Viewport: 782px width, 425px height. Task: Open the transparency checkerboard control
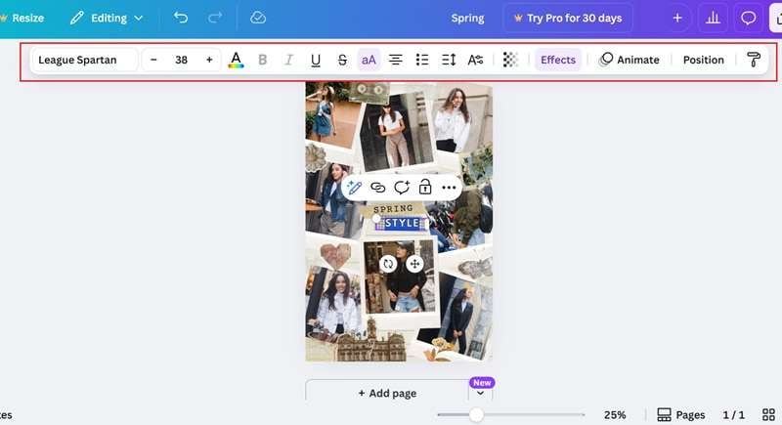(x=509, y=60)
